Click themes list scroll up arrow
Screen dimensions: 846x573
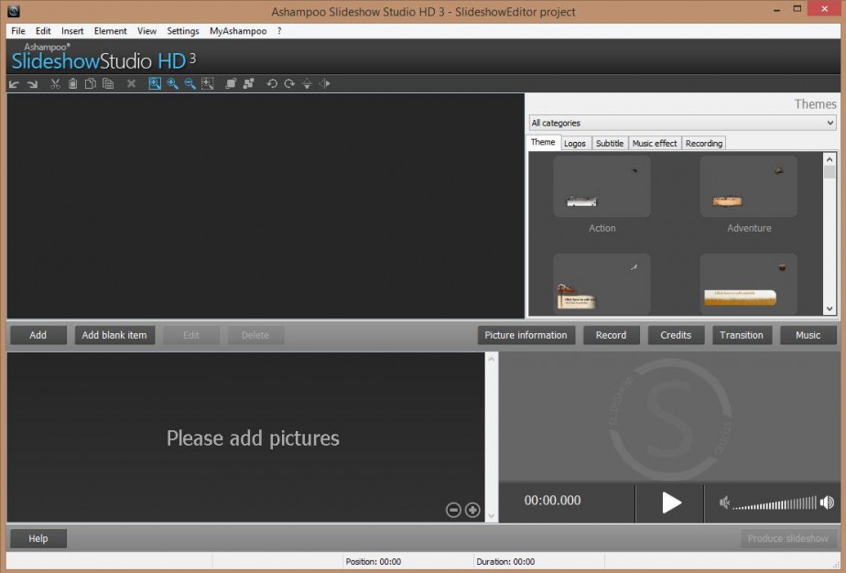point(830,159)
